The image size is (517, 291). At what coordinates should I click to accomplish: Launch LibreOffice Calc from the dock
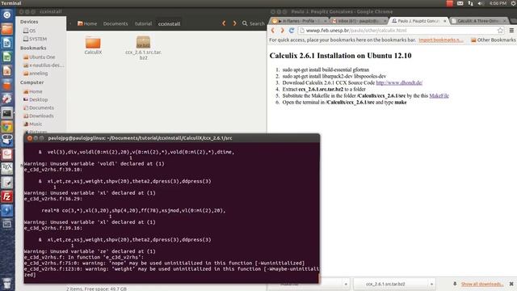pyautogui.click(x=7, y=57)
